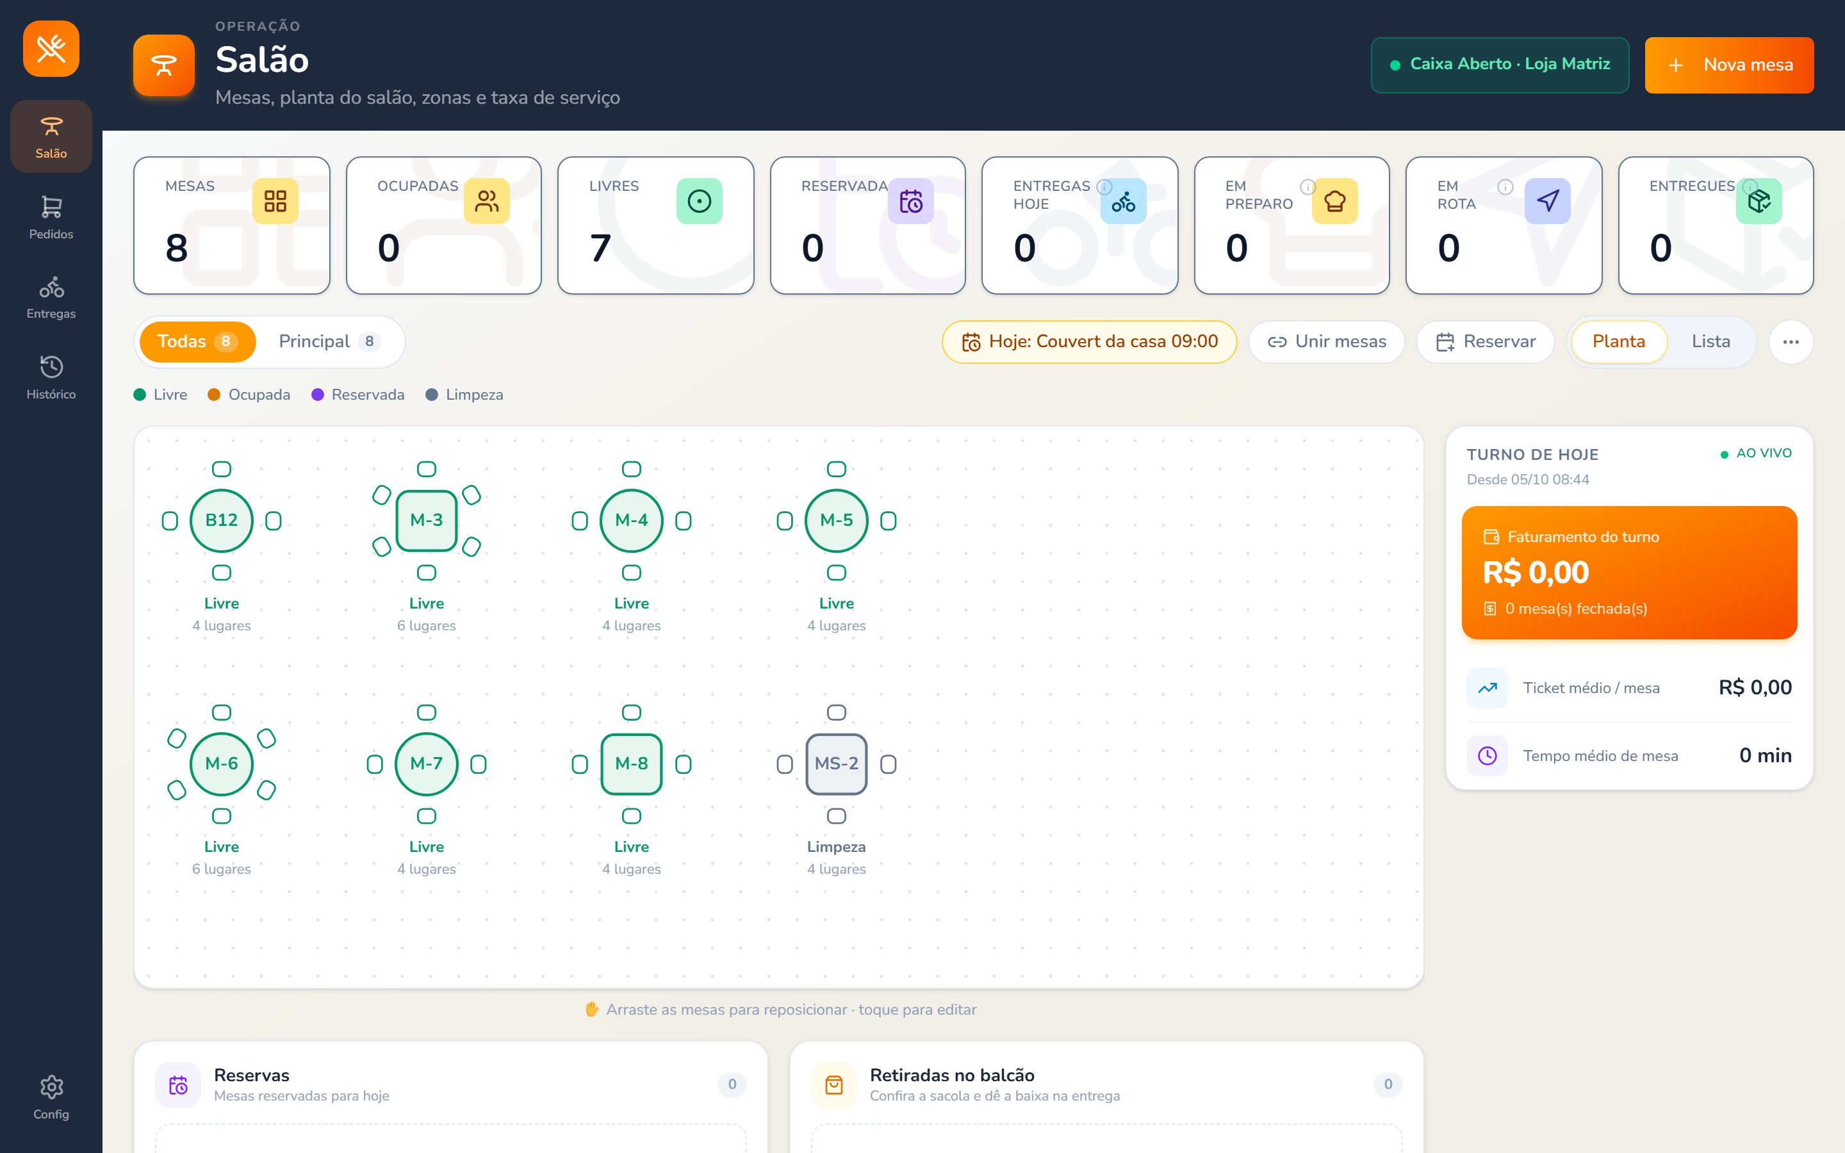This screenshot has width=1845, height=1153.
Task: Select table M-7 on floor plan
Action: pyautogui.click(x=426, y=764)
